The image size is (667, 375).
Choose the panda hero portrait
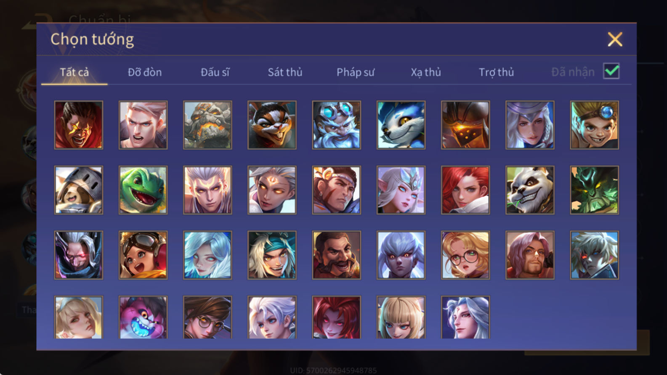coord(530,190)
